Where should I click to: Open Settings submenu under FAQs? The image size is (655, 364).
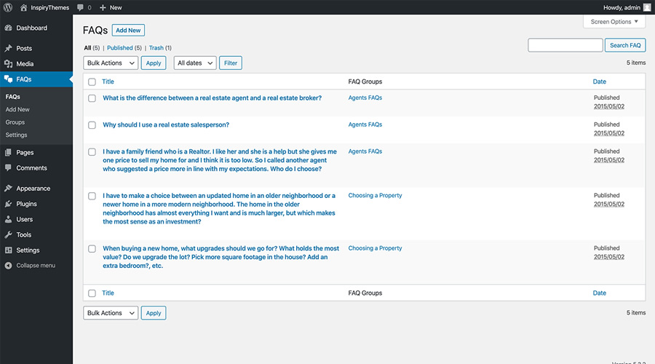(x=16, y=135)
